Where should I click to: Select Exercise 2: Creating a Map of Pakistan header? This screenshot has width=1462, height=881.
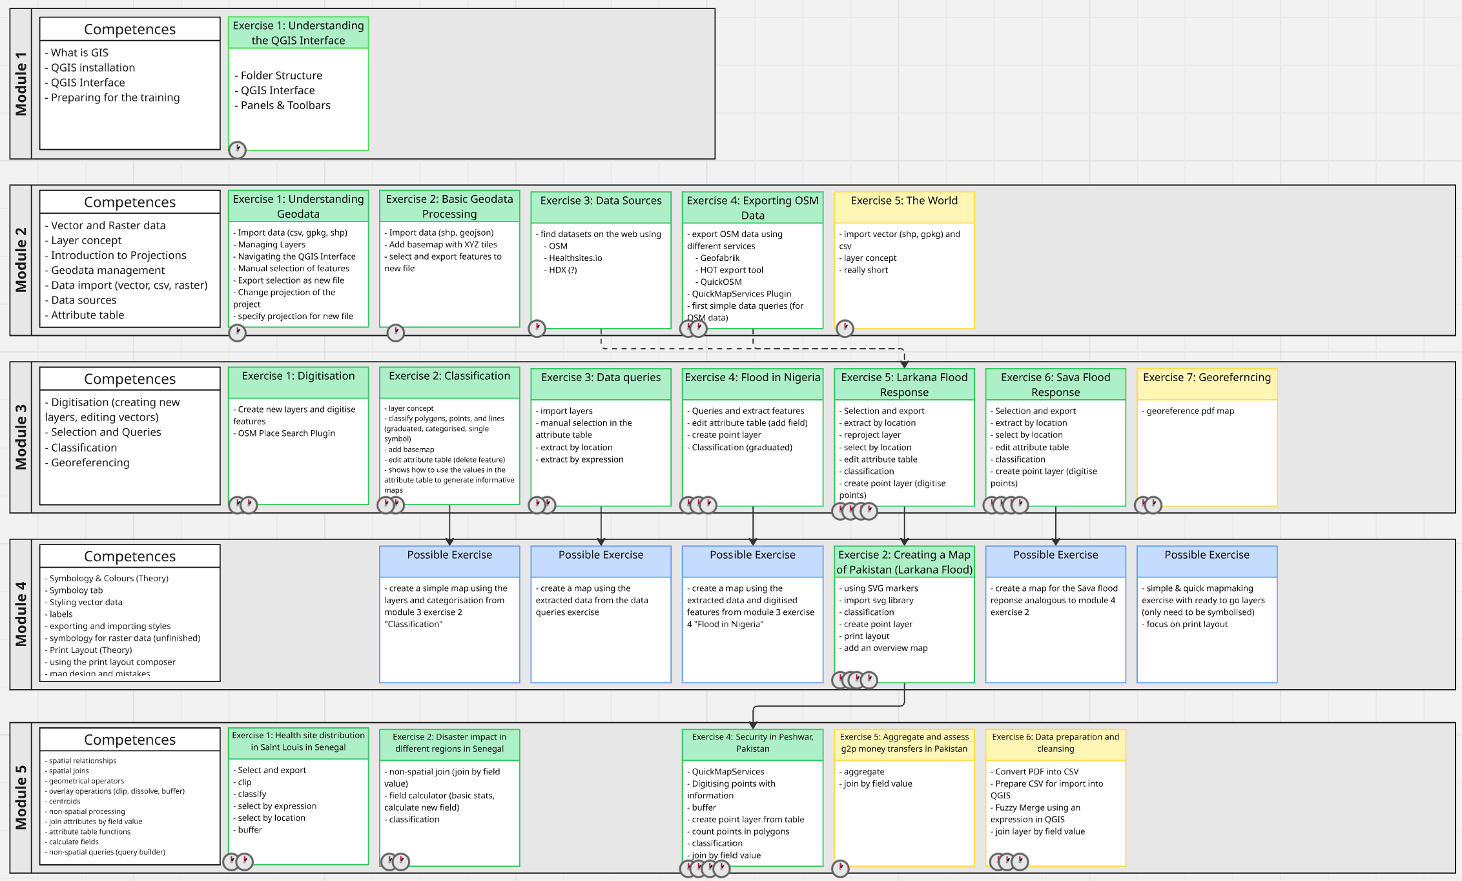click(x=904, y=562)
